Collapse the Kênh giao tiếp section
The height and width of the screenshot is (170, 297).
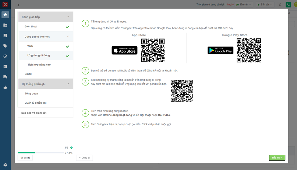pos(68,17)
